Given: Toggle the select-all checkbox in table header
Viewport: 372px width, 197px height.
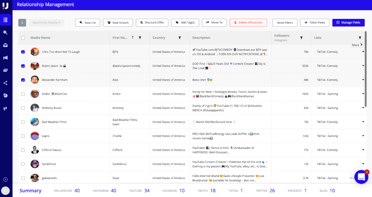Looking at the screenshot, I should (x=23, y=38).
